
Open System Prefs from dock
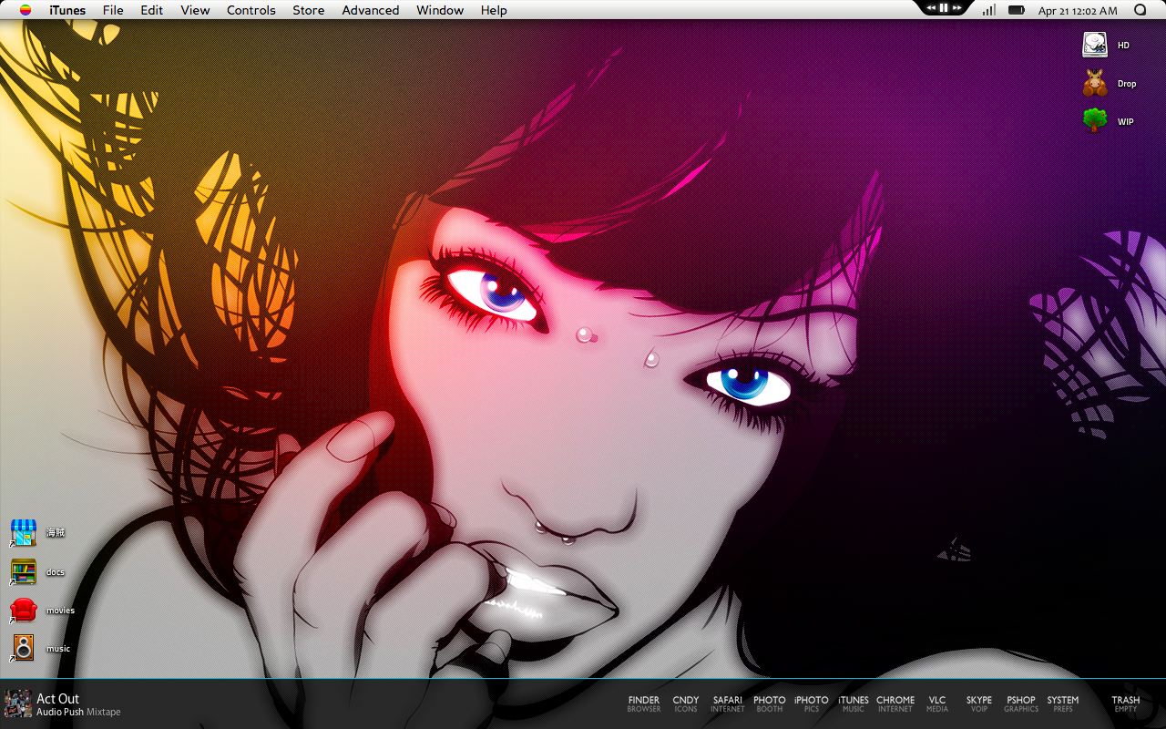1063,704
